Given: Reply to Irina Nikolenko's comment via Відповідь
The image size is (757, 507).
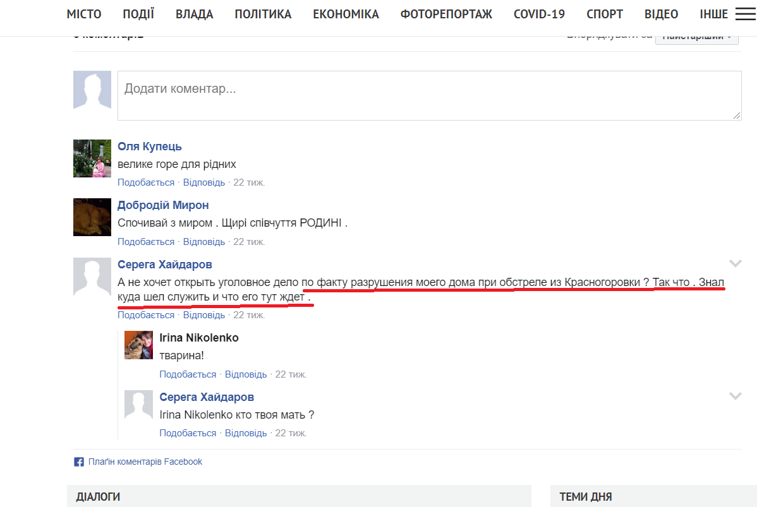Looking at the screenshot, I should click(x=246, y=374).
